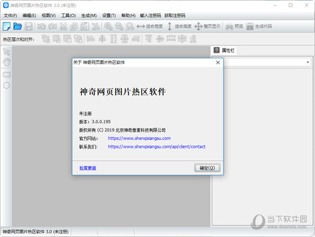Click the 检查更新 check update link
This screenshot has width=315, height=237.
pyautogui.click(x=88, y=168)
